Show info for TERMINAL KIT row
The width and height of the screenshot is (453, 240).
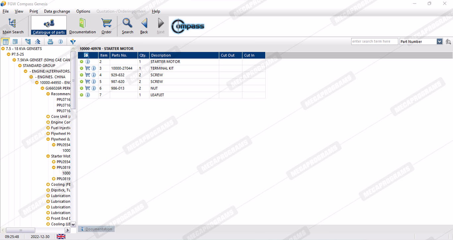pyautogui.click(x=94, y=68)
